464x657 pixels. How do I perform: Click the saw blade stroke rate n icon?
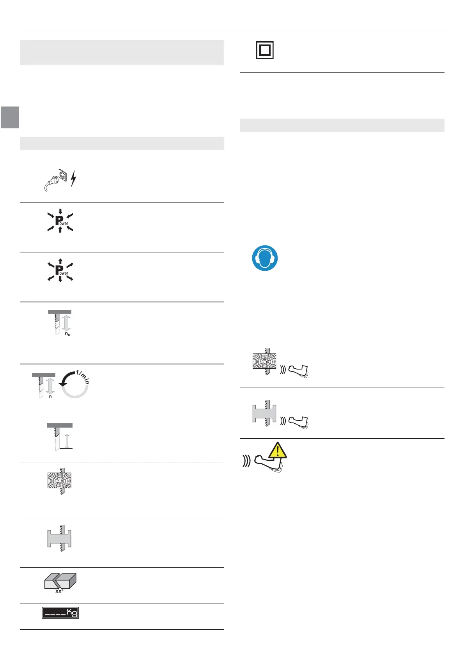[x=44, y=386]
